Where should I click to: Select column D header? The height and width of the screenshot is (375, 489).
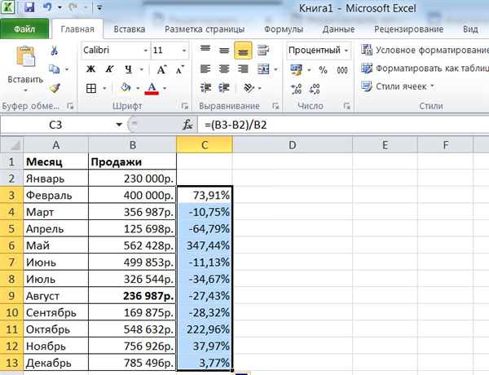tap(293, 145)
